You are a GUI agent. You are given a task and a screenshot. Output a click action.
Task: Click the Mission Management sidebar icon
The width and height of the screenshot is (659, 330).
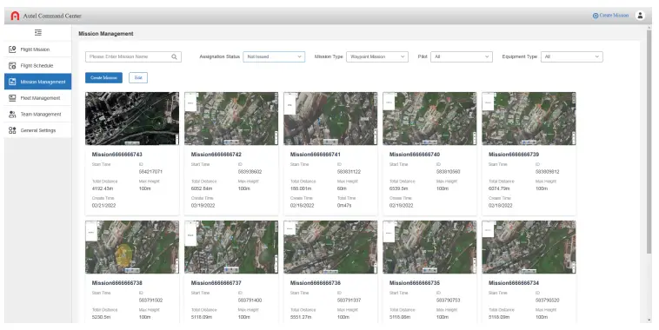12,82
